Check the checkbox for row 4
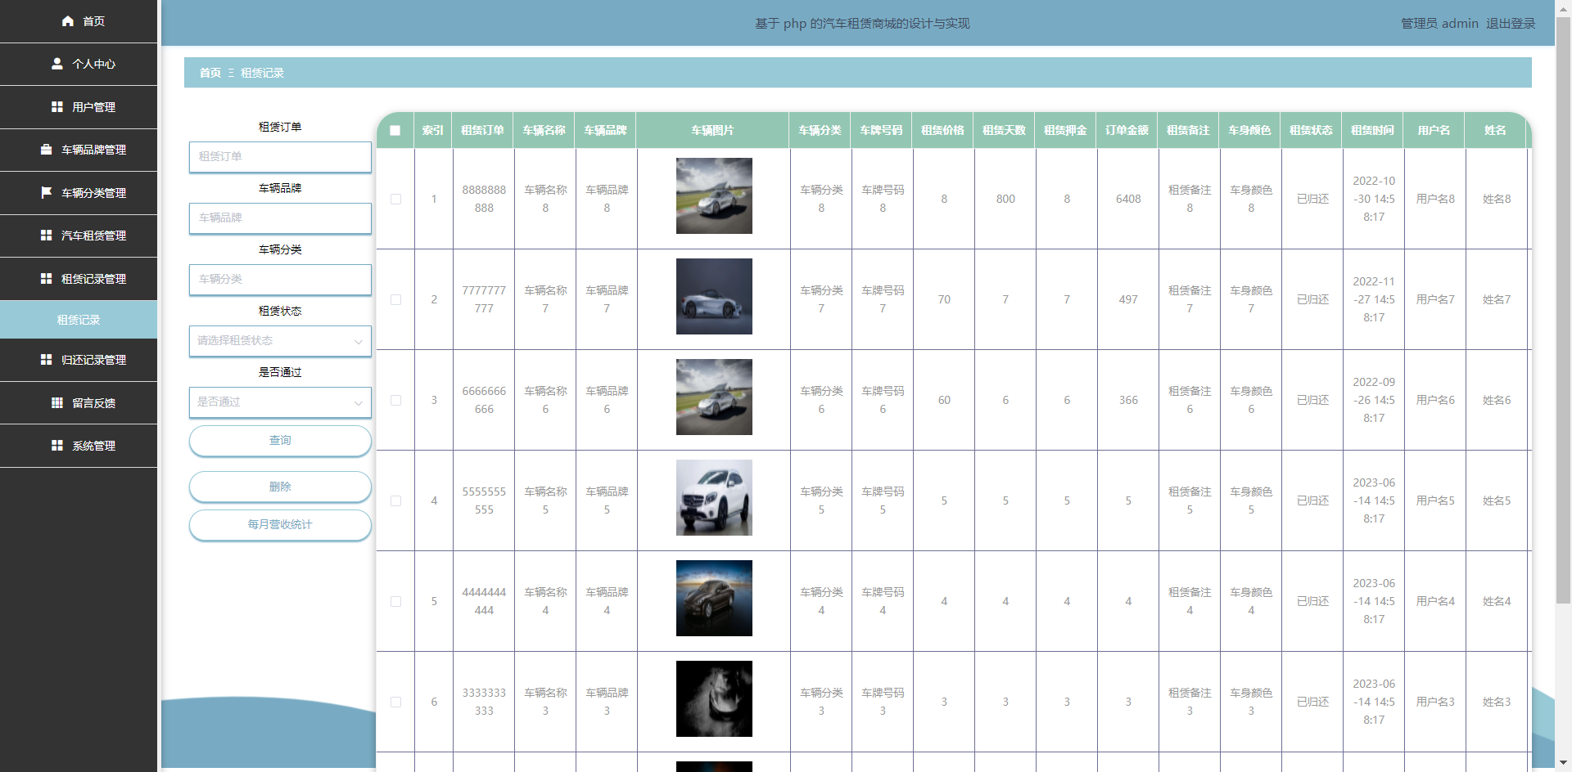 click(395, 500)
